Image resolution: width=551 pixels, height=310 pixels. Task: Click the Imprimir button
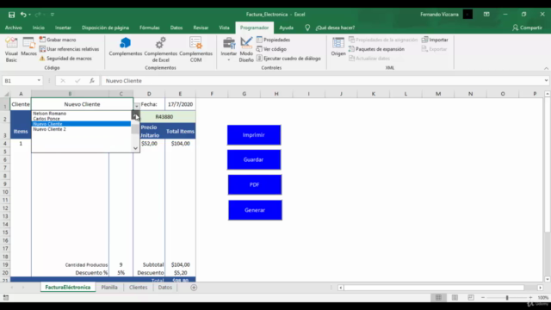(x=254, y=135)
